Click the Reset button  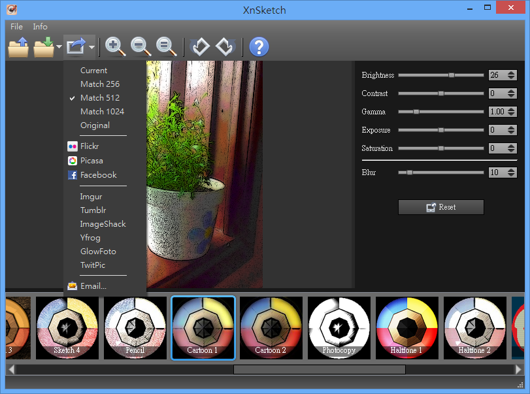(x=440, y=207)
